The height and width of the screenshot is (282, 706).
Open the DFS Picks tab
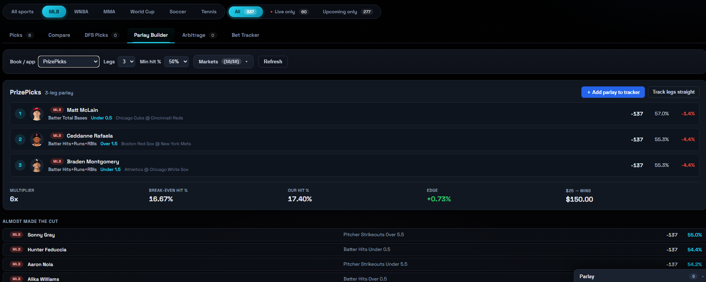pos(102,35)
